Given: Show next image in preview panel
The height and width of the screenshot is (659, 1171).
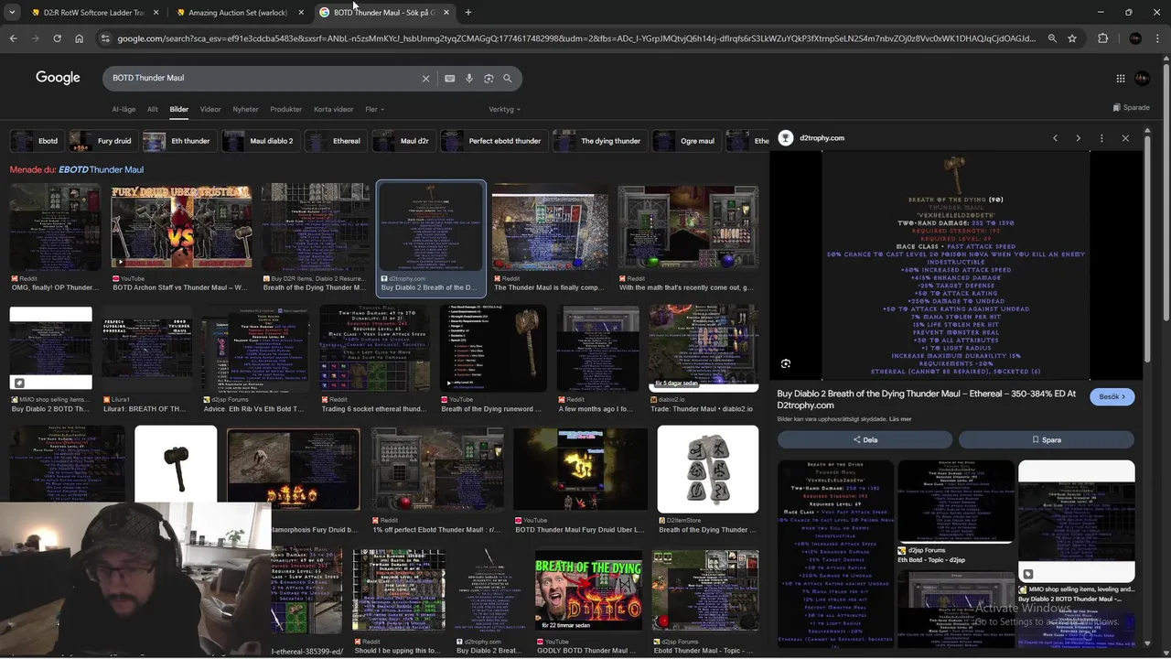Looking at the screenshot, I should click(x=1078, y=138).
